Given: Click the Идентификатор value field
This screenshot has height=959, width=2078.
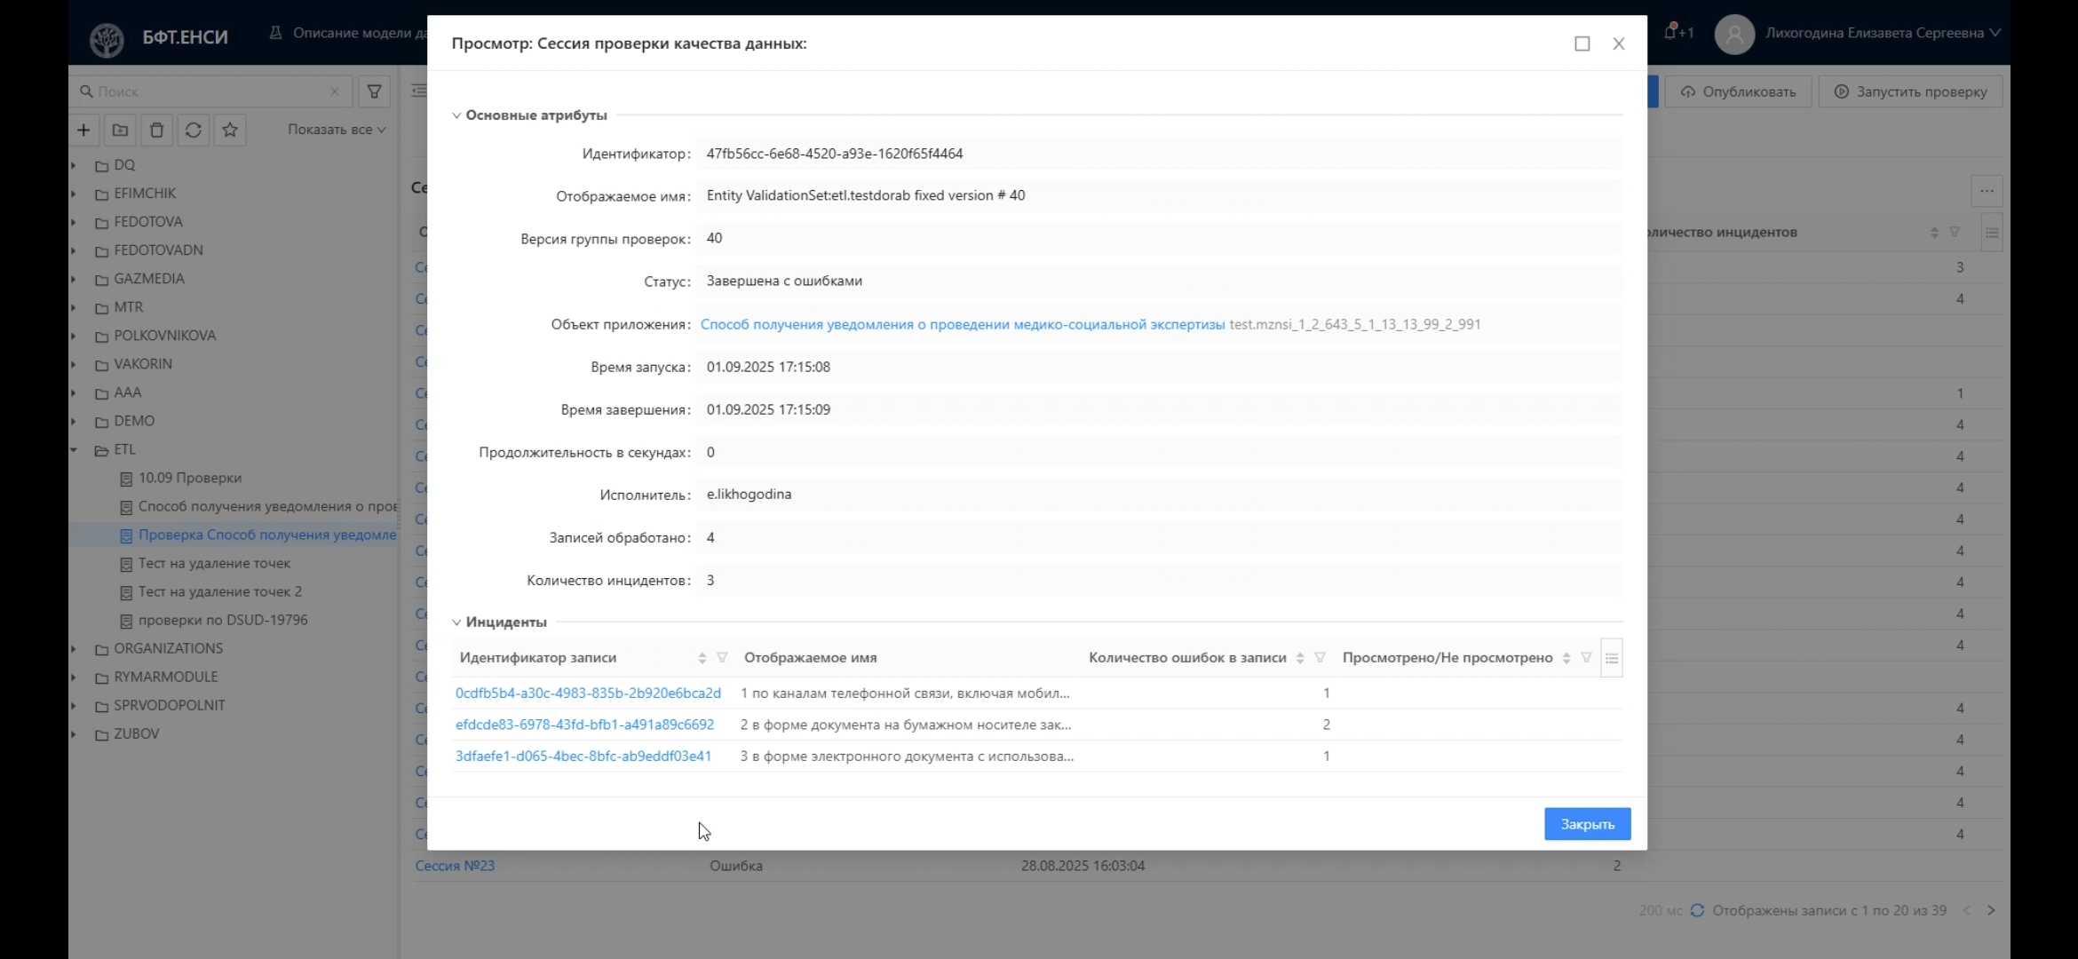Looking at the screenshot, I should click(x=1160, y=154).
